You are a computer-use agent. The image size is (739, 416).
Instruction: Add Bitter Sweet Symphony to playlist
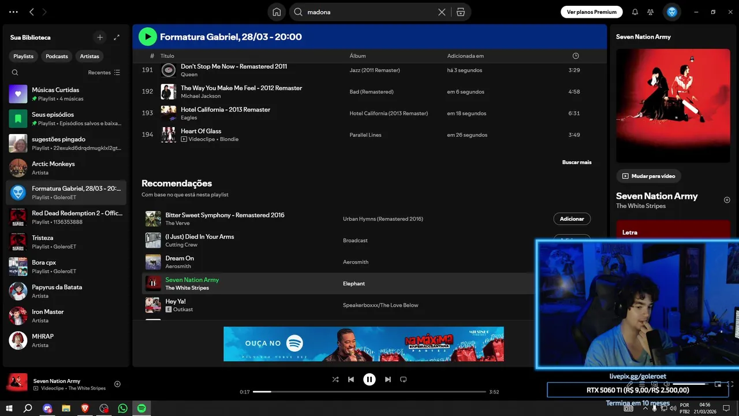click(572, 219)
